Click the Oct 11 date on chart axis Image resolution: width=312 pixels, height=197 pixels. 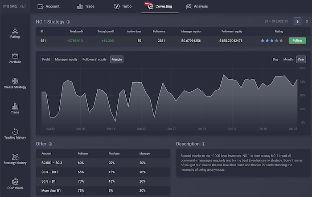[x=232, y=129]
